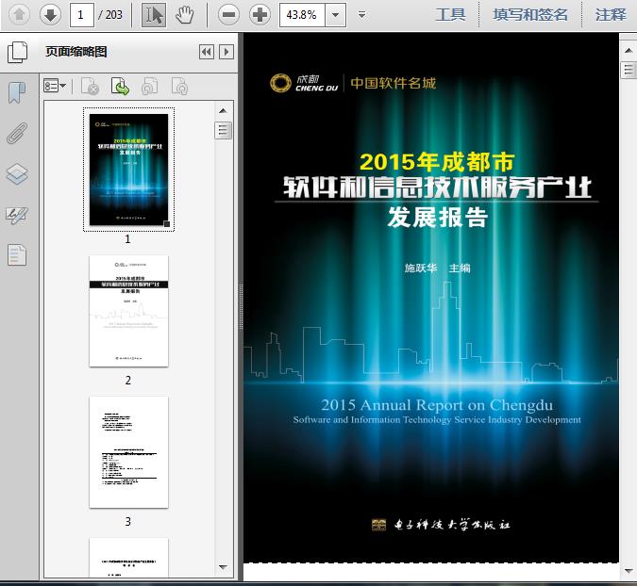Click the rotate pages clockwise icon
The width and height of the screenshot is (637, 586).
[179, 87]
